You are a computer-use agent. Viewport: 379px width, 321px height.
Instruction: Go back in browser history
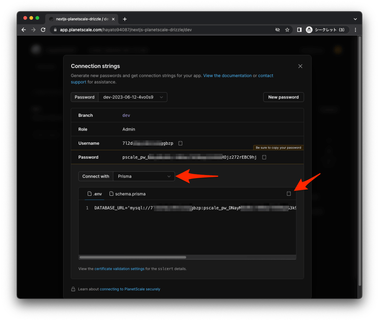24,30
